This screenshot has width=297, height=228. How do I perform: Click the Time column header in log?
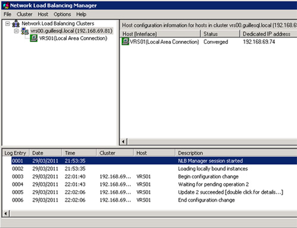pos(79,153)
